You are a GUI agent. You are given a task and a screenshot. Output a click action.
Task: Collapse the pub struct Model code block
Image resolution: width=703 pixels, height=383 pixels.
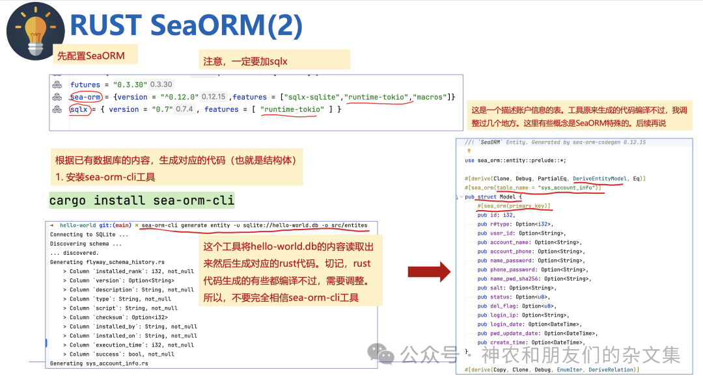[461, 196]
